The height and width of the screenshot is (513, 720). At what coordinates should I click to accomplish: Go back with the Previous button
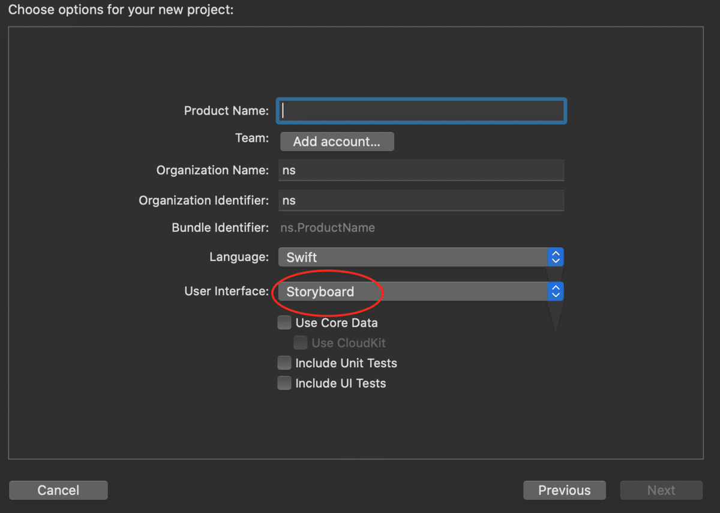coord(564,490)
